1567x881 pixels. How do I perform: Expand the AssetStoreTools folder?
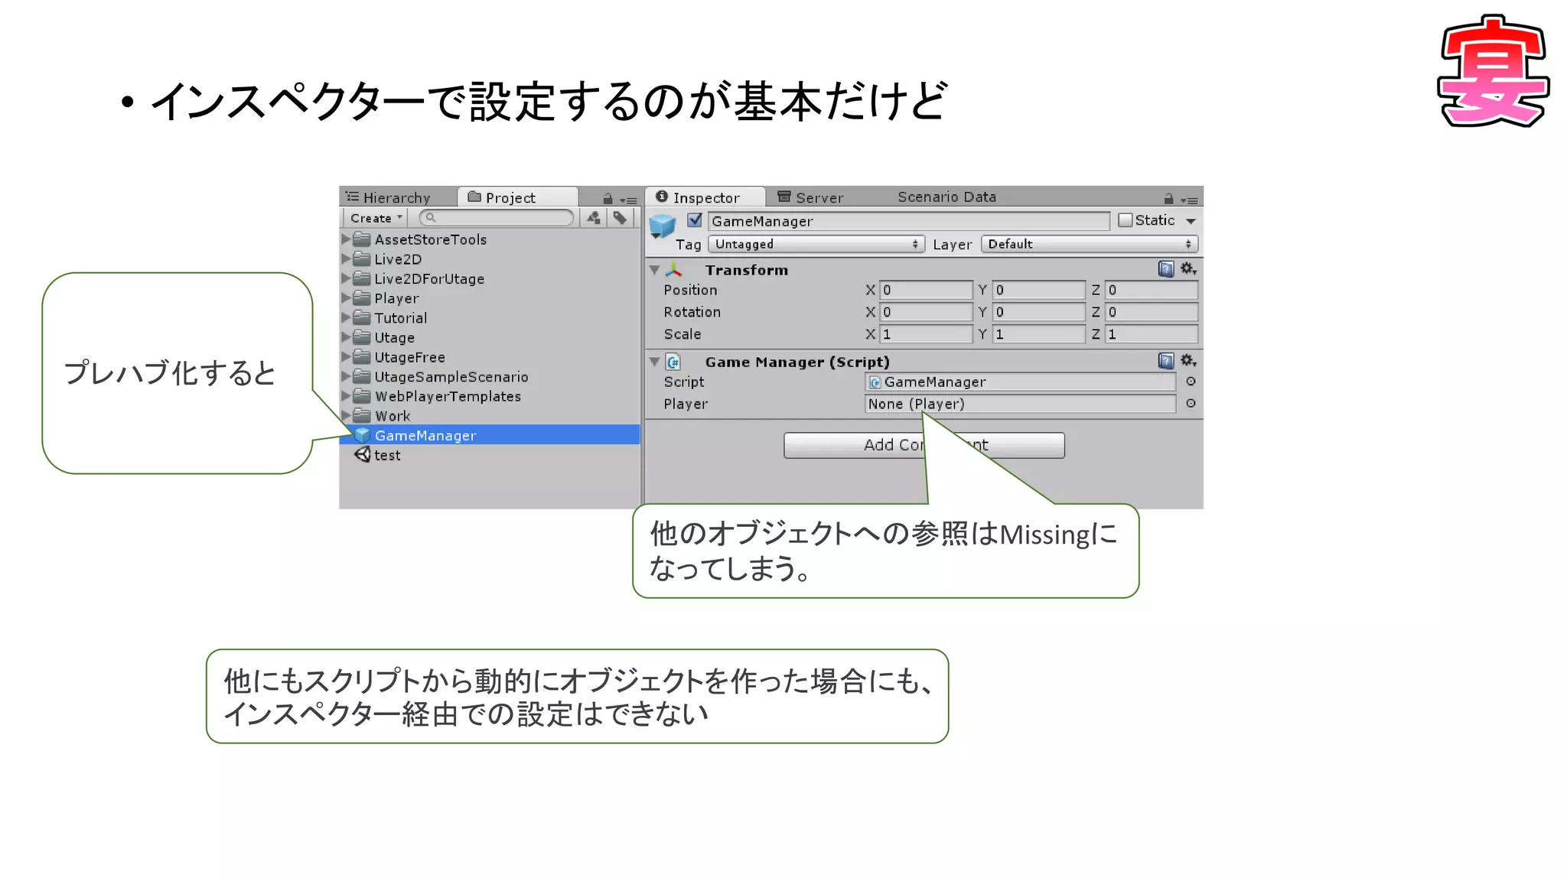point(346,239)
